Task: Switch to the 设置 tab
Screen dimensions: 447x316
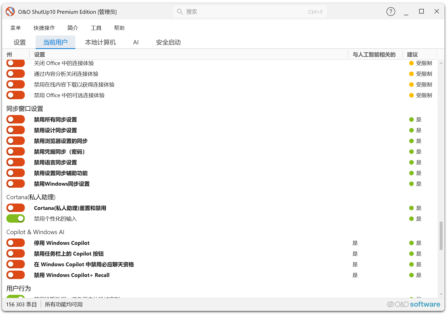Action: [x=20, y=42]
